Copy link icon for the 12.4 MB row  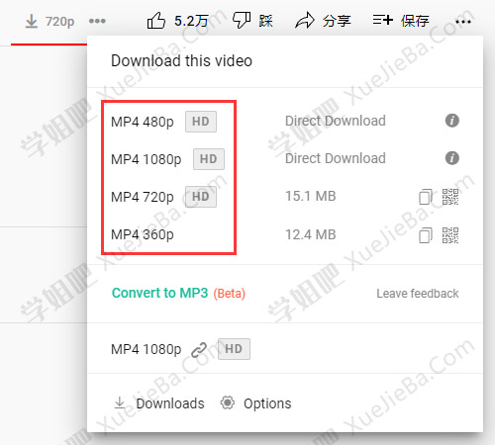pos(426,235)
